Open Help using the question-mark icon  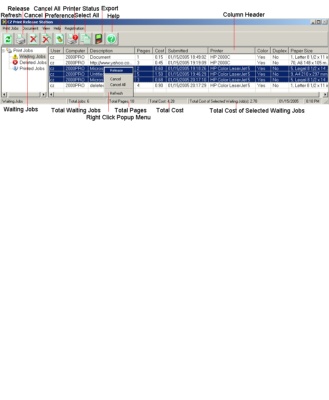pos(112,39)
